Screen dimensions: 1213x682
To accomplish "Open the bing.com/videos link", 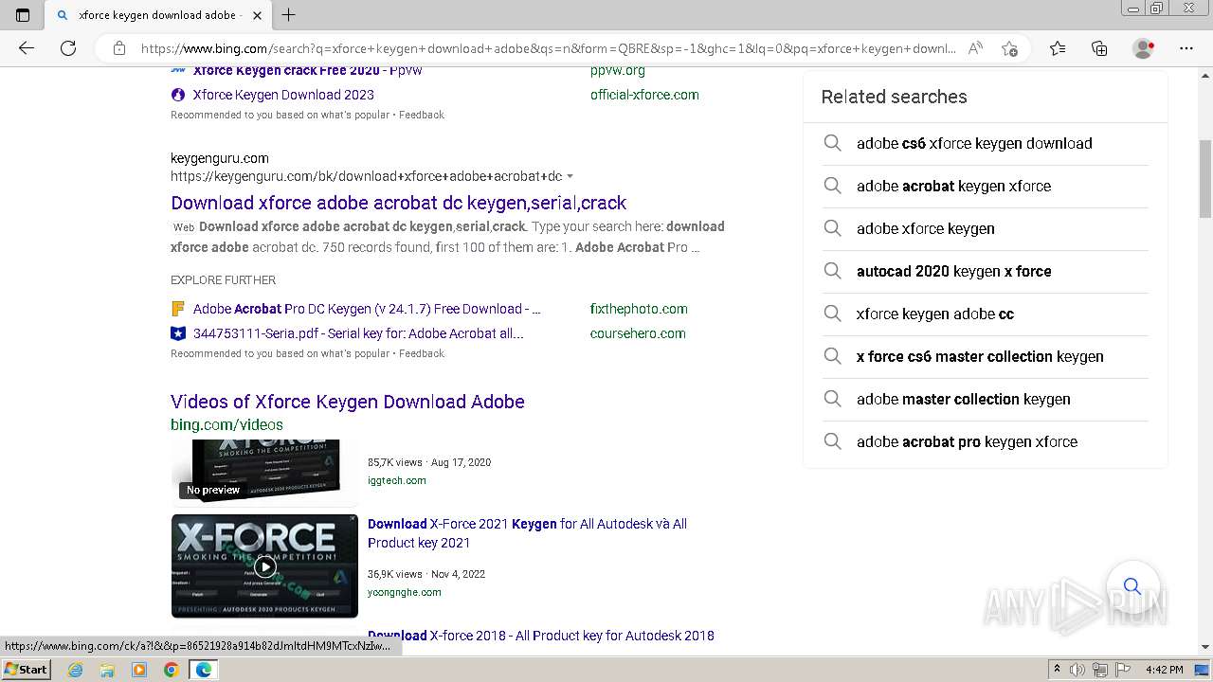I will pyautogui.click(x=226, y=424).
